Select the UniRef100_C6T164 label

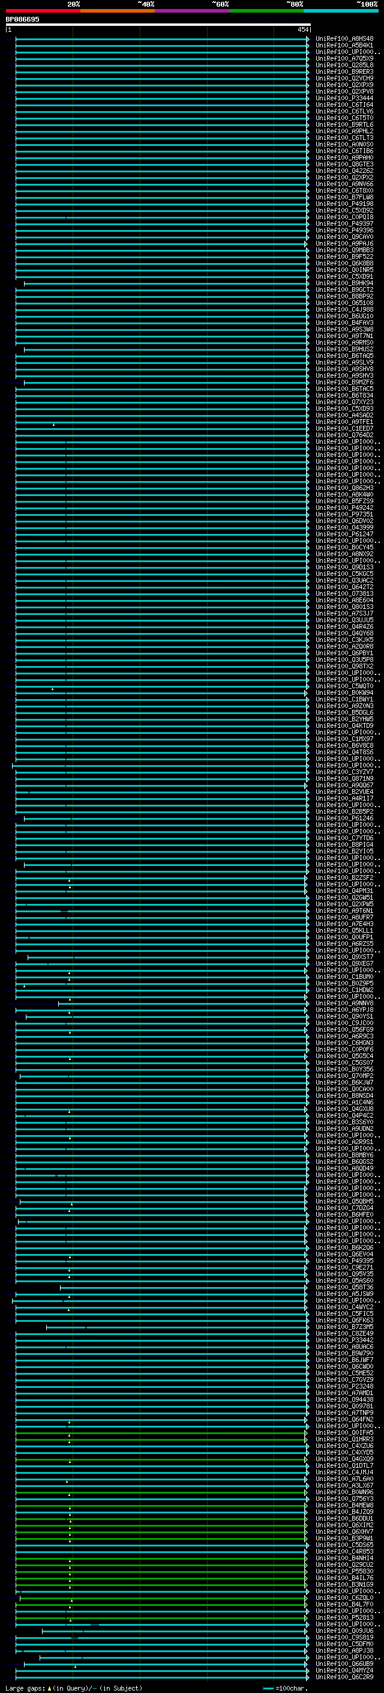pos(344,105)
